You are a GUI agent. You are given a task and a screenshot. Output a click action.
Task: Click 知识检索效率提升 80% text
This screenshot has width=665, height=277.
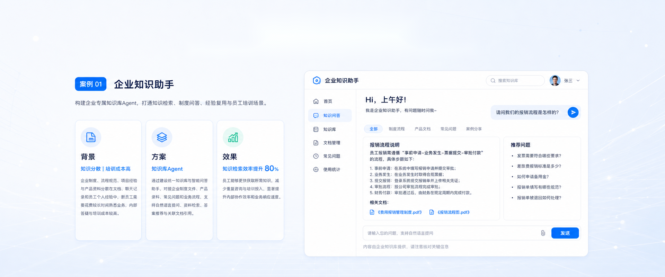[250, 169]
